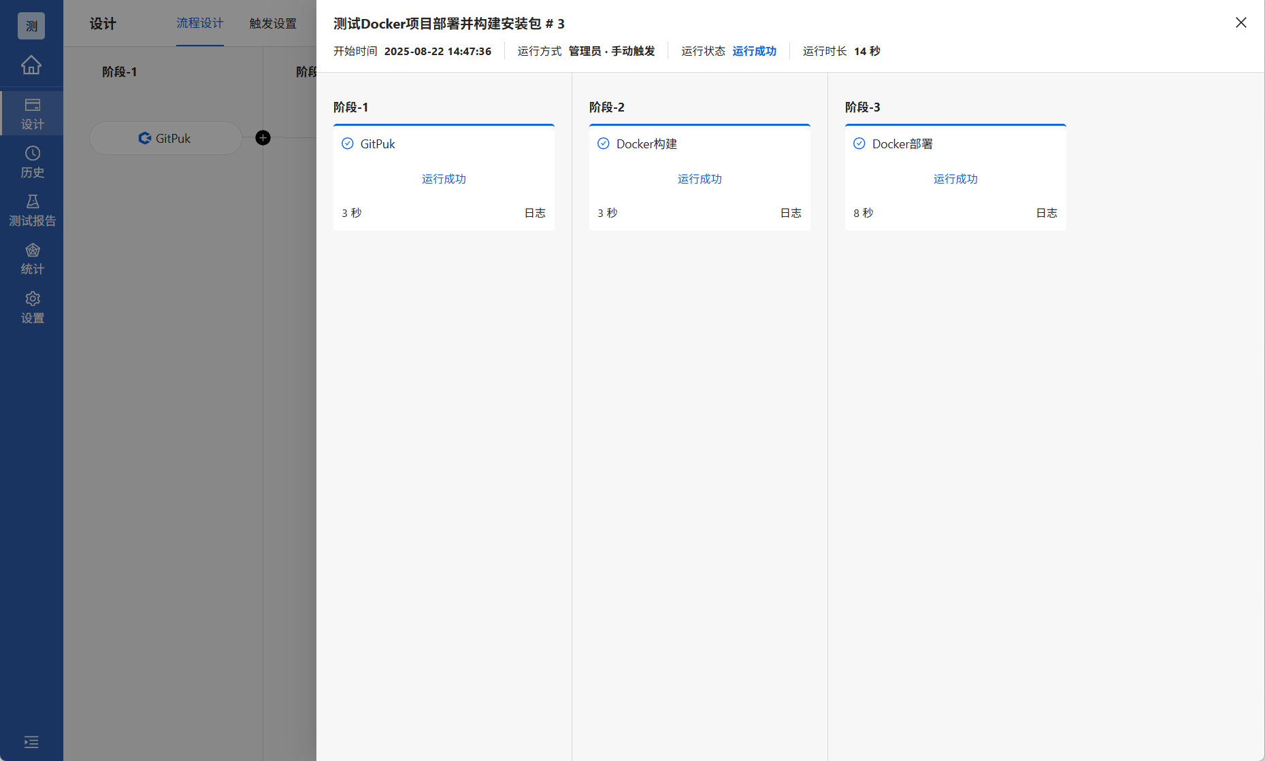Screen dimensions: 1265x761
Task: Open 日志 logs for the GitPuk step
Action: pyautogui.click(x=535, y=212)
